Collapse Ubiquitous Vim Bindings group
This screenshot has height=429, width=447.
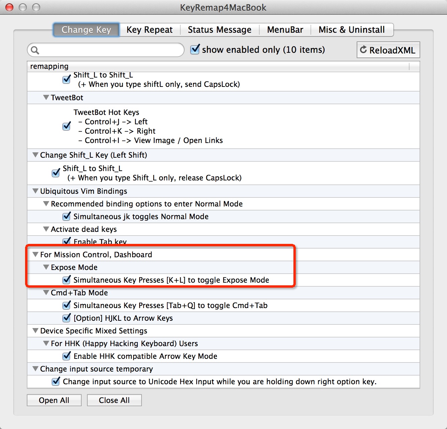(35, 191)
